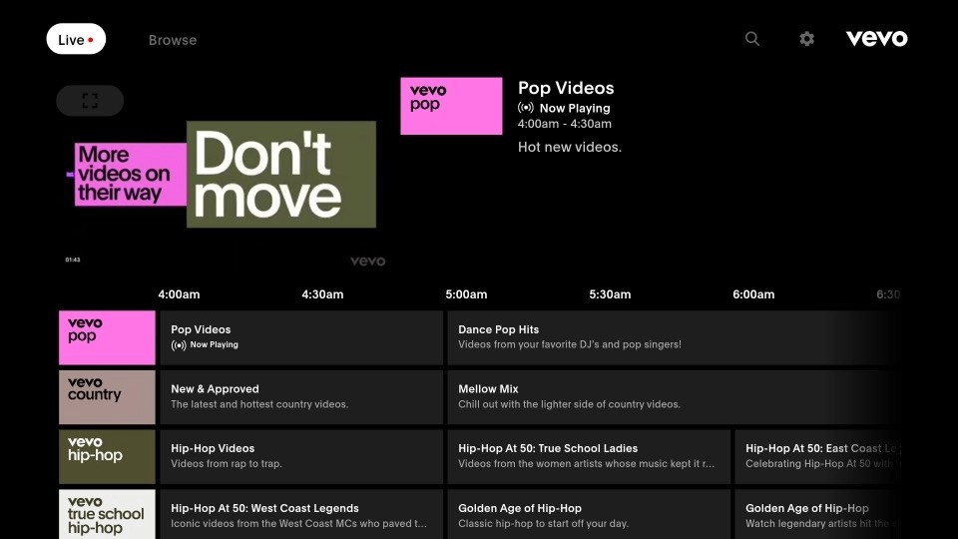This screenshot has width=958, height=539.
Task: Open the Pop Videos Now Playing program
Action: pos(301,337)
